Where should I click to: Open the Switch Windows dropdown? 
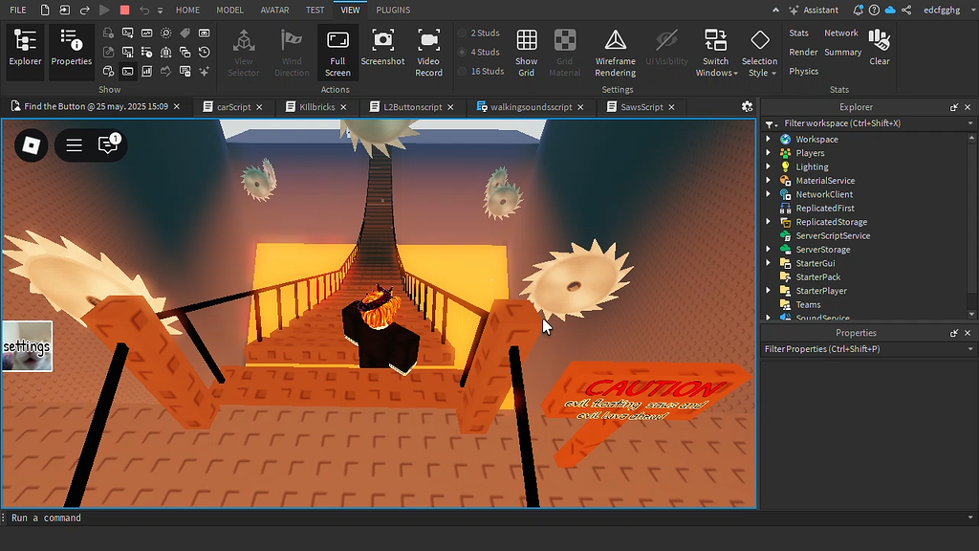tap(715, 53)
